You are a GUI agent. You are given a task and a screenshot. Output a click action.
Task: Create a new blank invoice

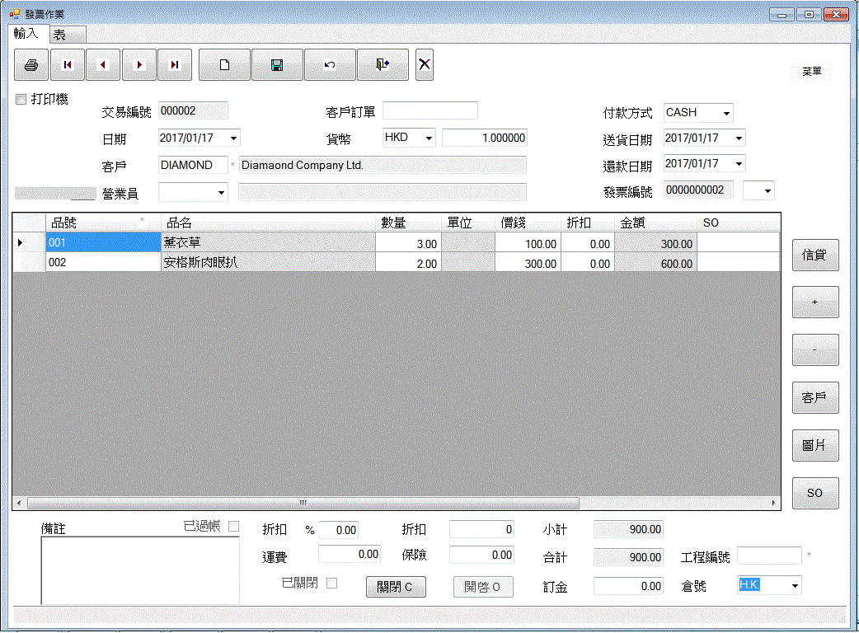tap(224, 64)
